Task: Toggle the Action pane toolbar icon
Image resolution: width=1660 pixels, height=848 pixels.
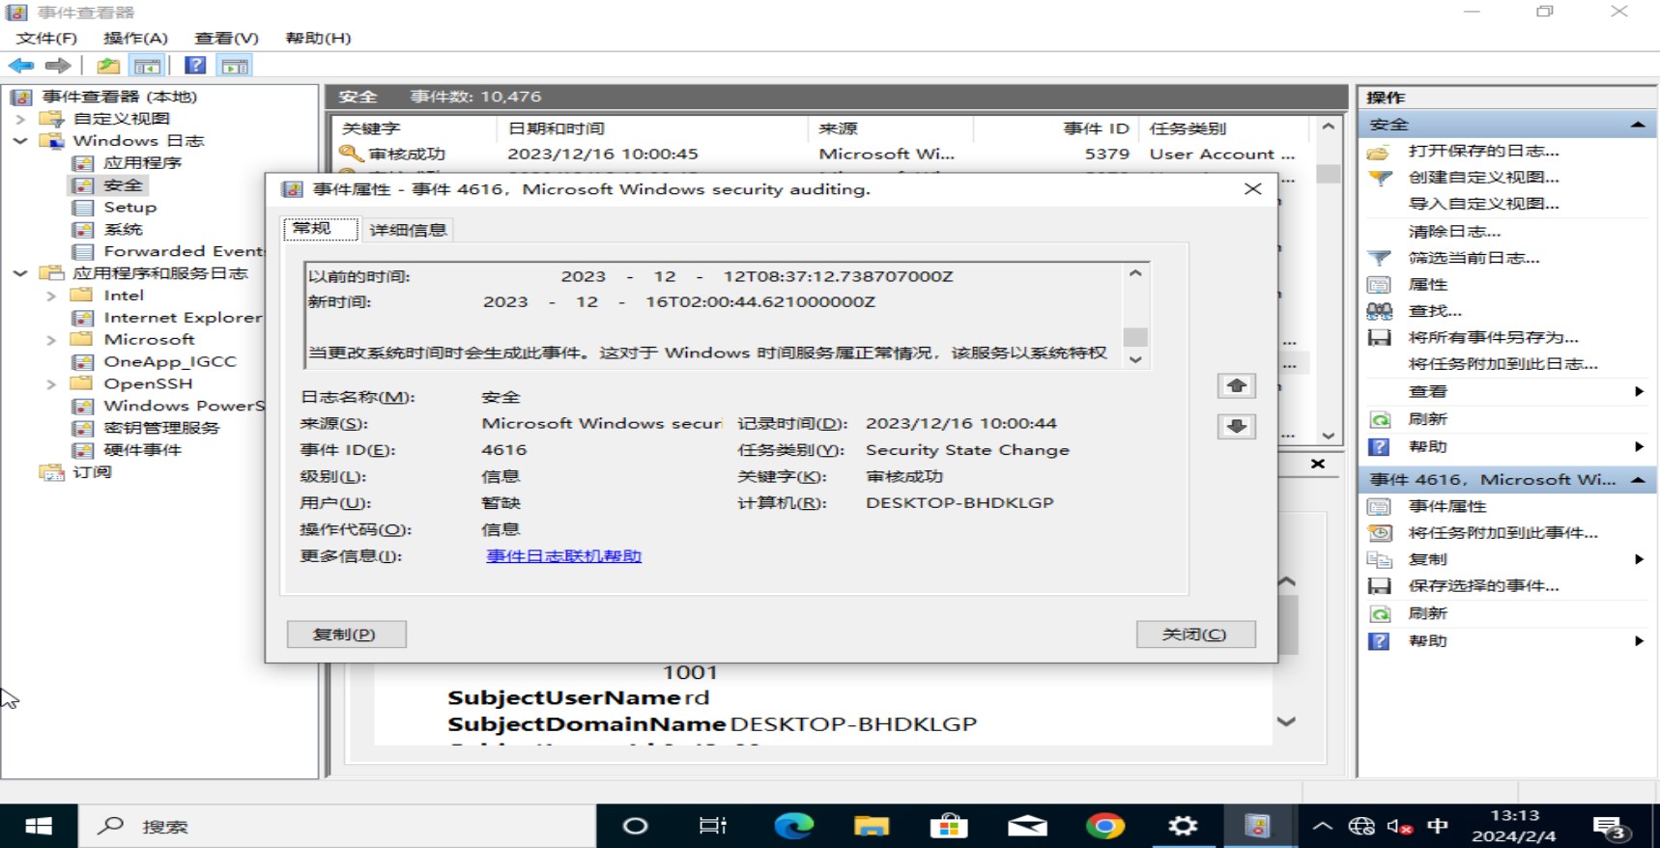Action: coord(235,66)
